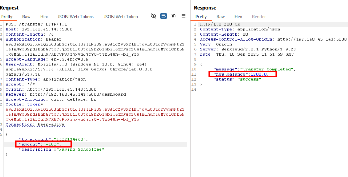The image size is (348, 177).
Task: Select the Request Pretty tab
Action: 7,17
